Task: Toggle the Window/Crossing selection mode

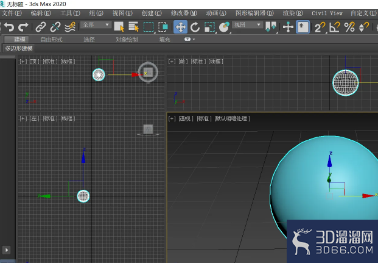Action: tap(163, 27)
